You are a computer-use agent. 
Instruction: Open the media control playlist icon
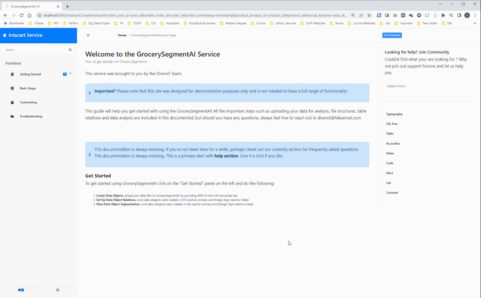pyautogui.click(x=451, y=15)
